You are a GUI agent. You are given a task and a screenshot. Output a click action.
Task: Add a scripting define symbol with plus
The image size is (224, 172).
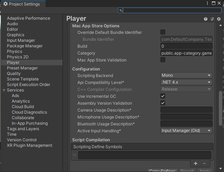pyautogui.click(x=196, y=163)
